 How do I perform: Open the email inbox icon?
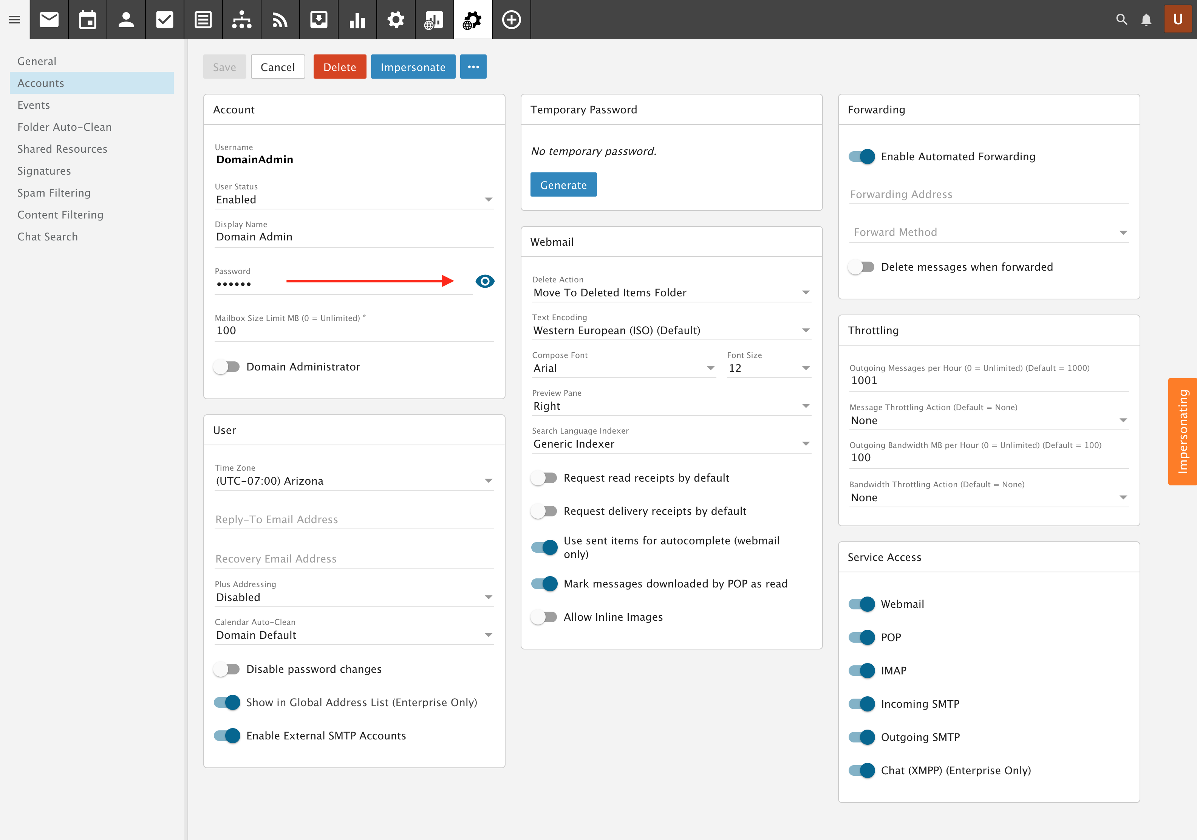(x=49, y=20)
